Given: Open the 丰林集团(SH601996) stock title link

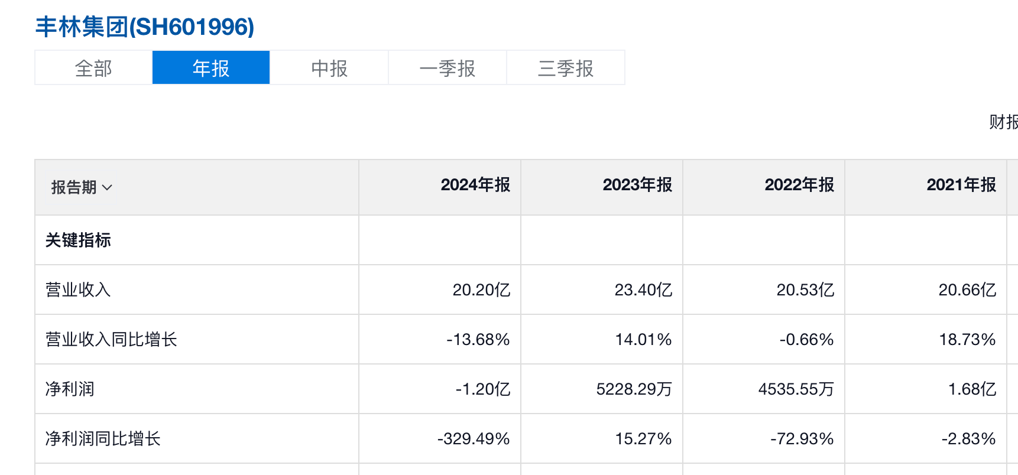Looking at the screenshot, I should click(145, 27).
